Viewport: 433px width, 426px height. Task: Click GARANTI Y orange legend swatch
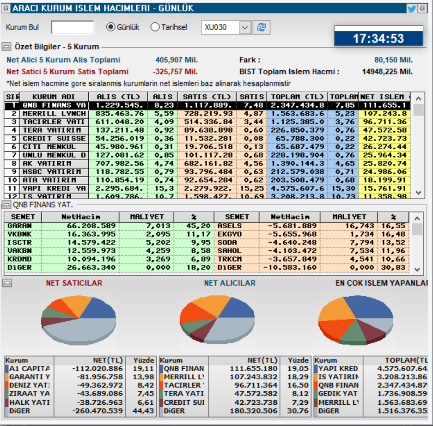pyautogui.click(x=6, y=377)
